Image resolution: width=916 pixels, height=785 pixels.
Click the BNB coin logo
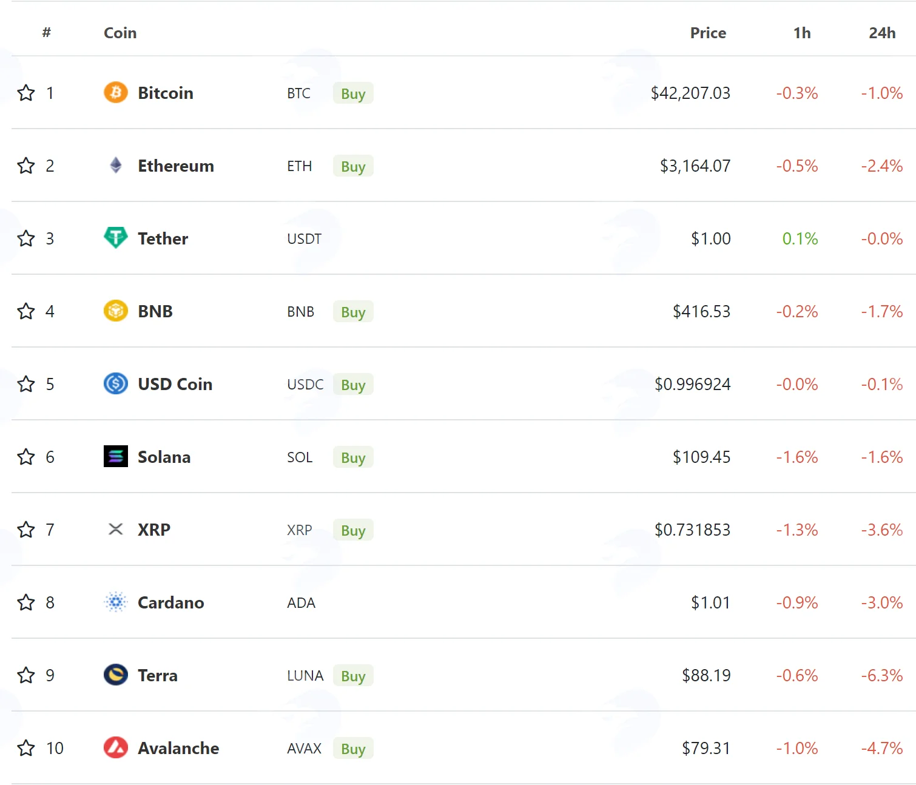pos(116,311)
